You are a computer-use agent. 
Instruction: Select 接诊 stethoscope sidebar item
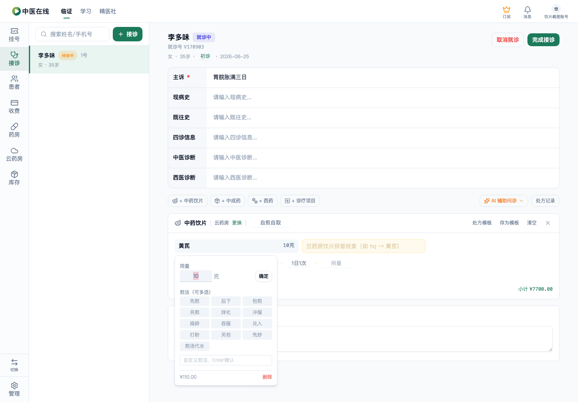(14, 59)
